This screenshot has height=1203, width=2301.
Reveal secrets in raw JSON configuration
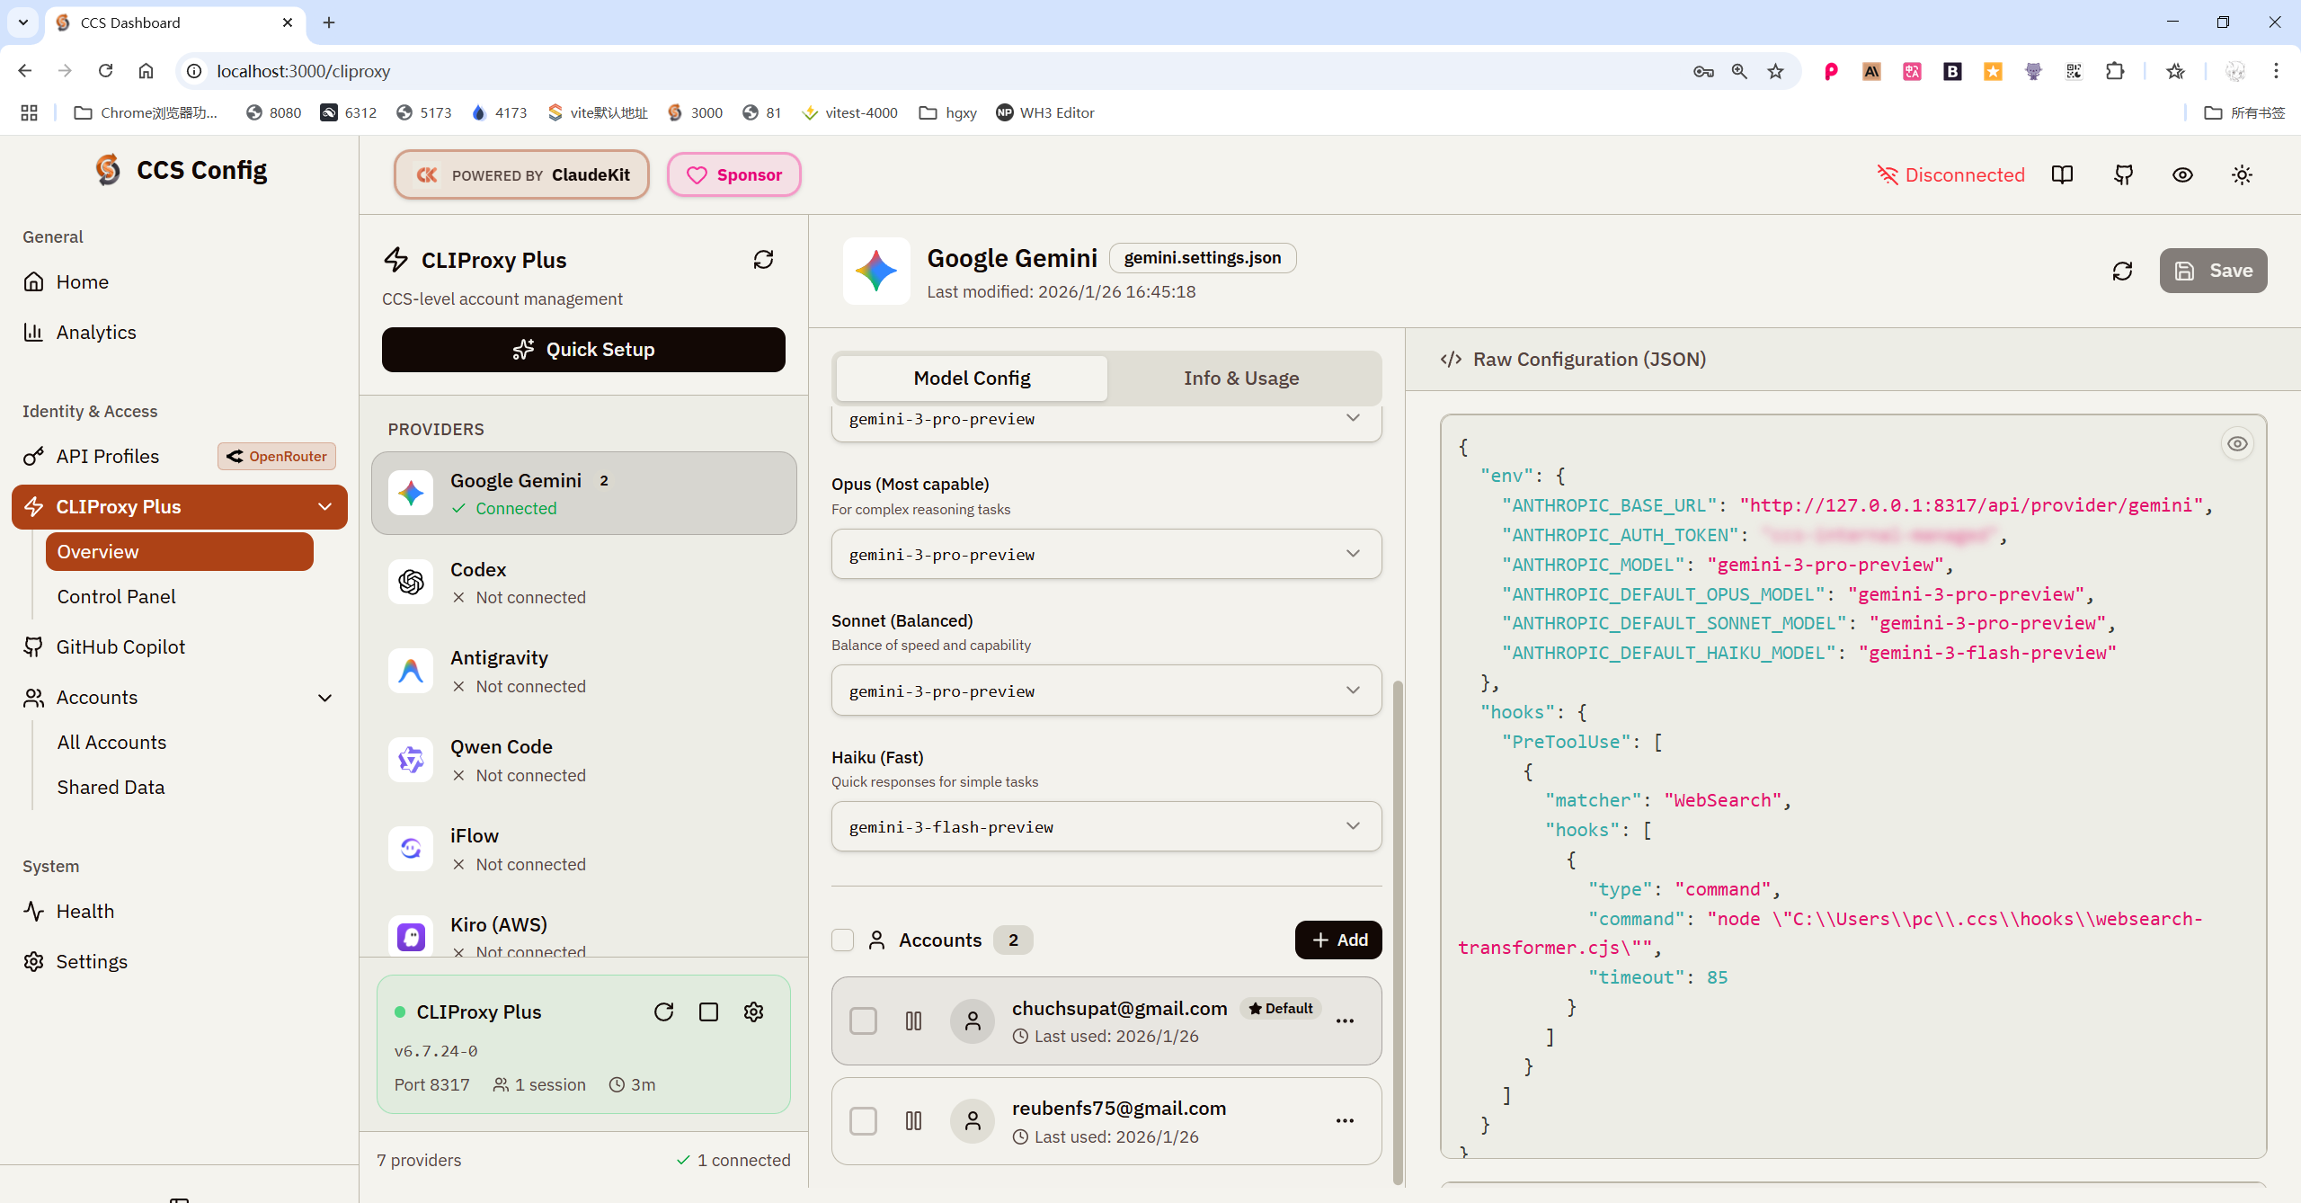point(2236,443)
